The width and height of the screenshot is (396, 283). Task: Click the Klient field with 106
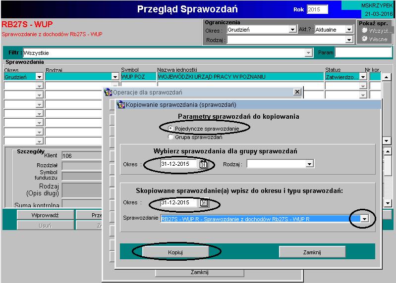pyautogui.click(x=82, y=156)
